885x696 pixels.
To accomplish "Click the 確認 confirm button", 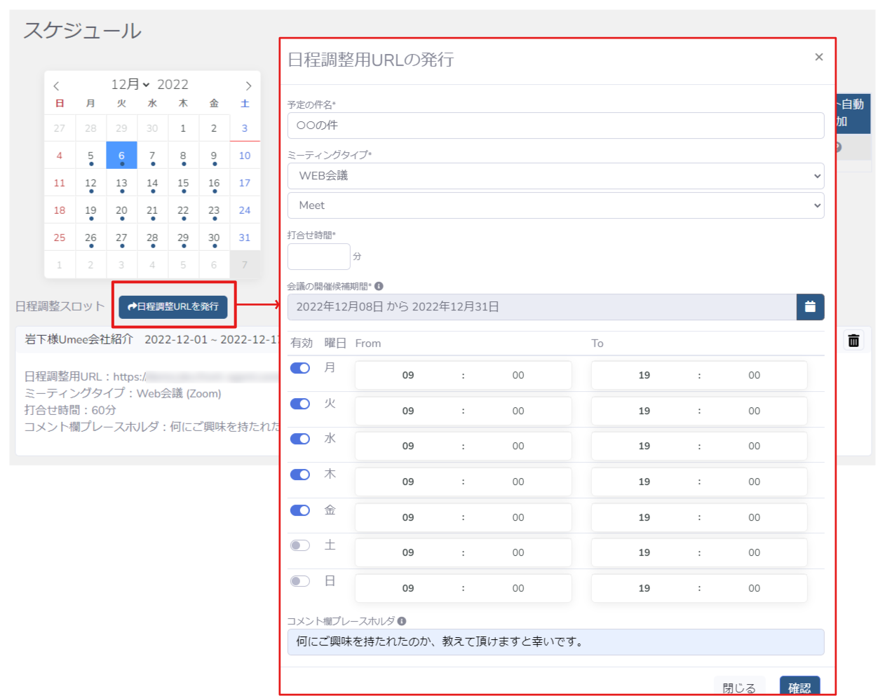I will (799, 687).
